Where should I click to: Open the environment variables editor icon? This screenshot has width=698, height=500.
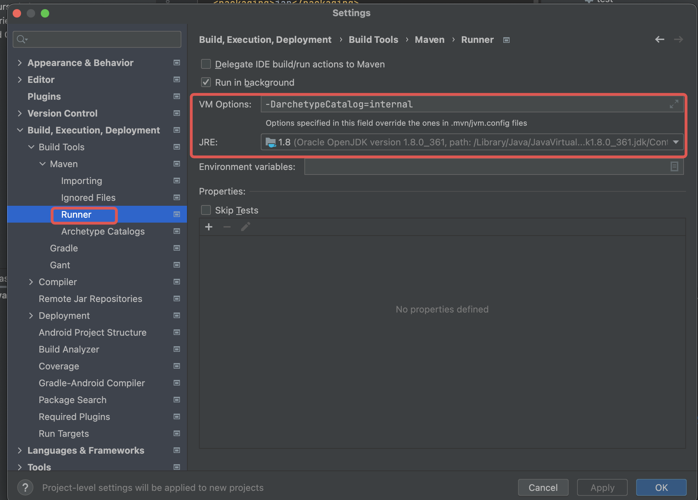coord(674,166)
